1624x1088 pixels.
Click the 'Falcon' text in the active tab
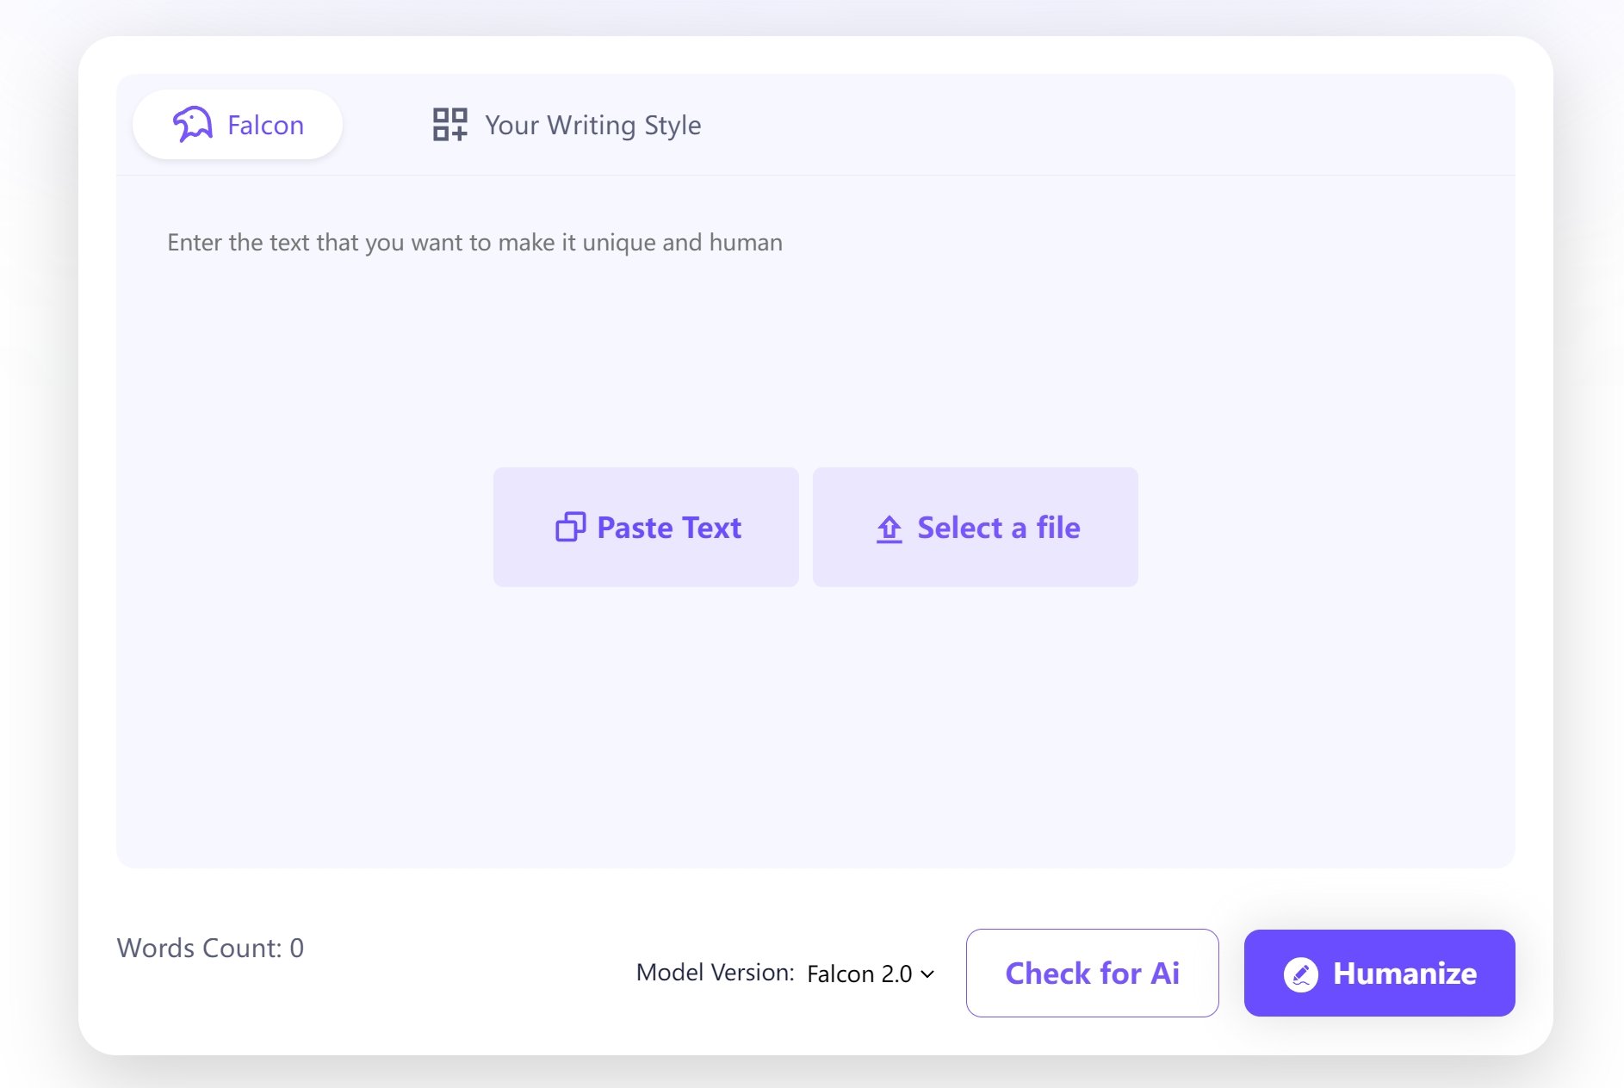265,126
